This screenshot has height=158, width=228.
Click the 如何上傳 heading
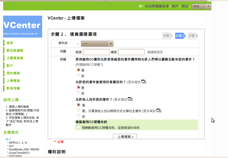click(11, 100)
